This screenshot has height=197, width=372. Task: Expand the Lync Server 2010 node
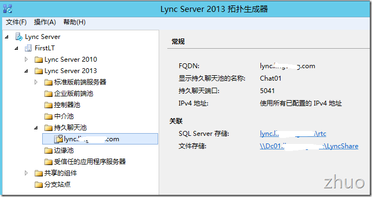[x=27, y=60]
